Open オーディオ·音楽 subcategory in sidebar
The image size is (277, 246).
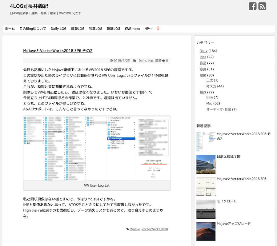(x=219, y=109)
